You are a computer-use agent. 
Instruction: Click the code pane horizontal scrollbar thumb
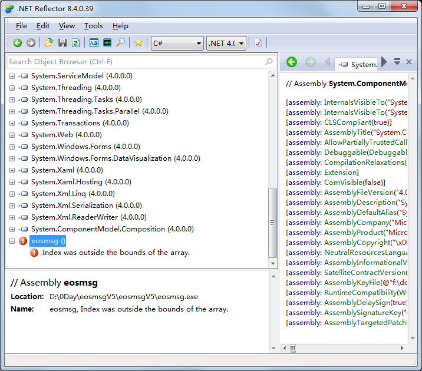tap(293, 349)
